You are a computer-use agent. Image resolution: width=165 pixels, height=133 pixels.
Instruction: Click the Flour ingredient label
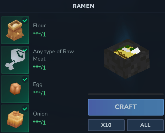click(39, 26)
